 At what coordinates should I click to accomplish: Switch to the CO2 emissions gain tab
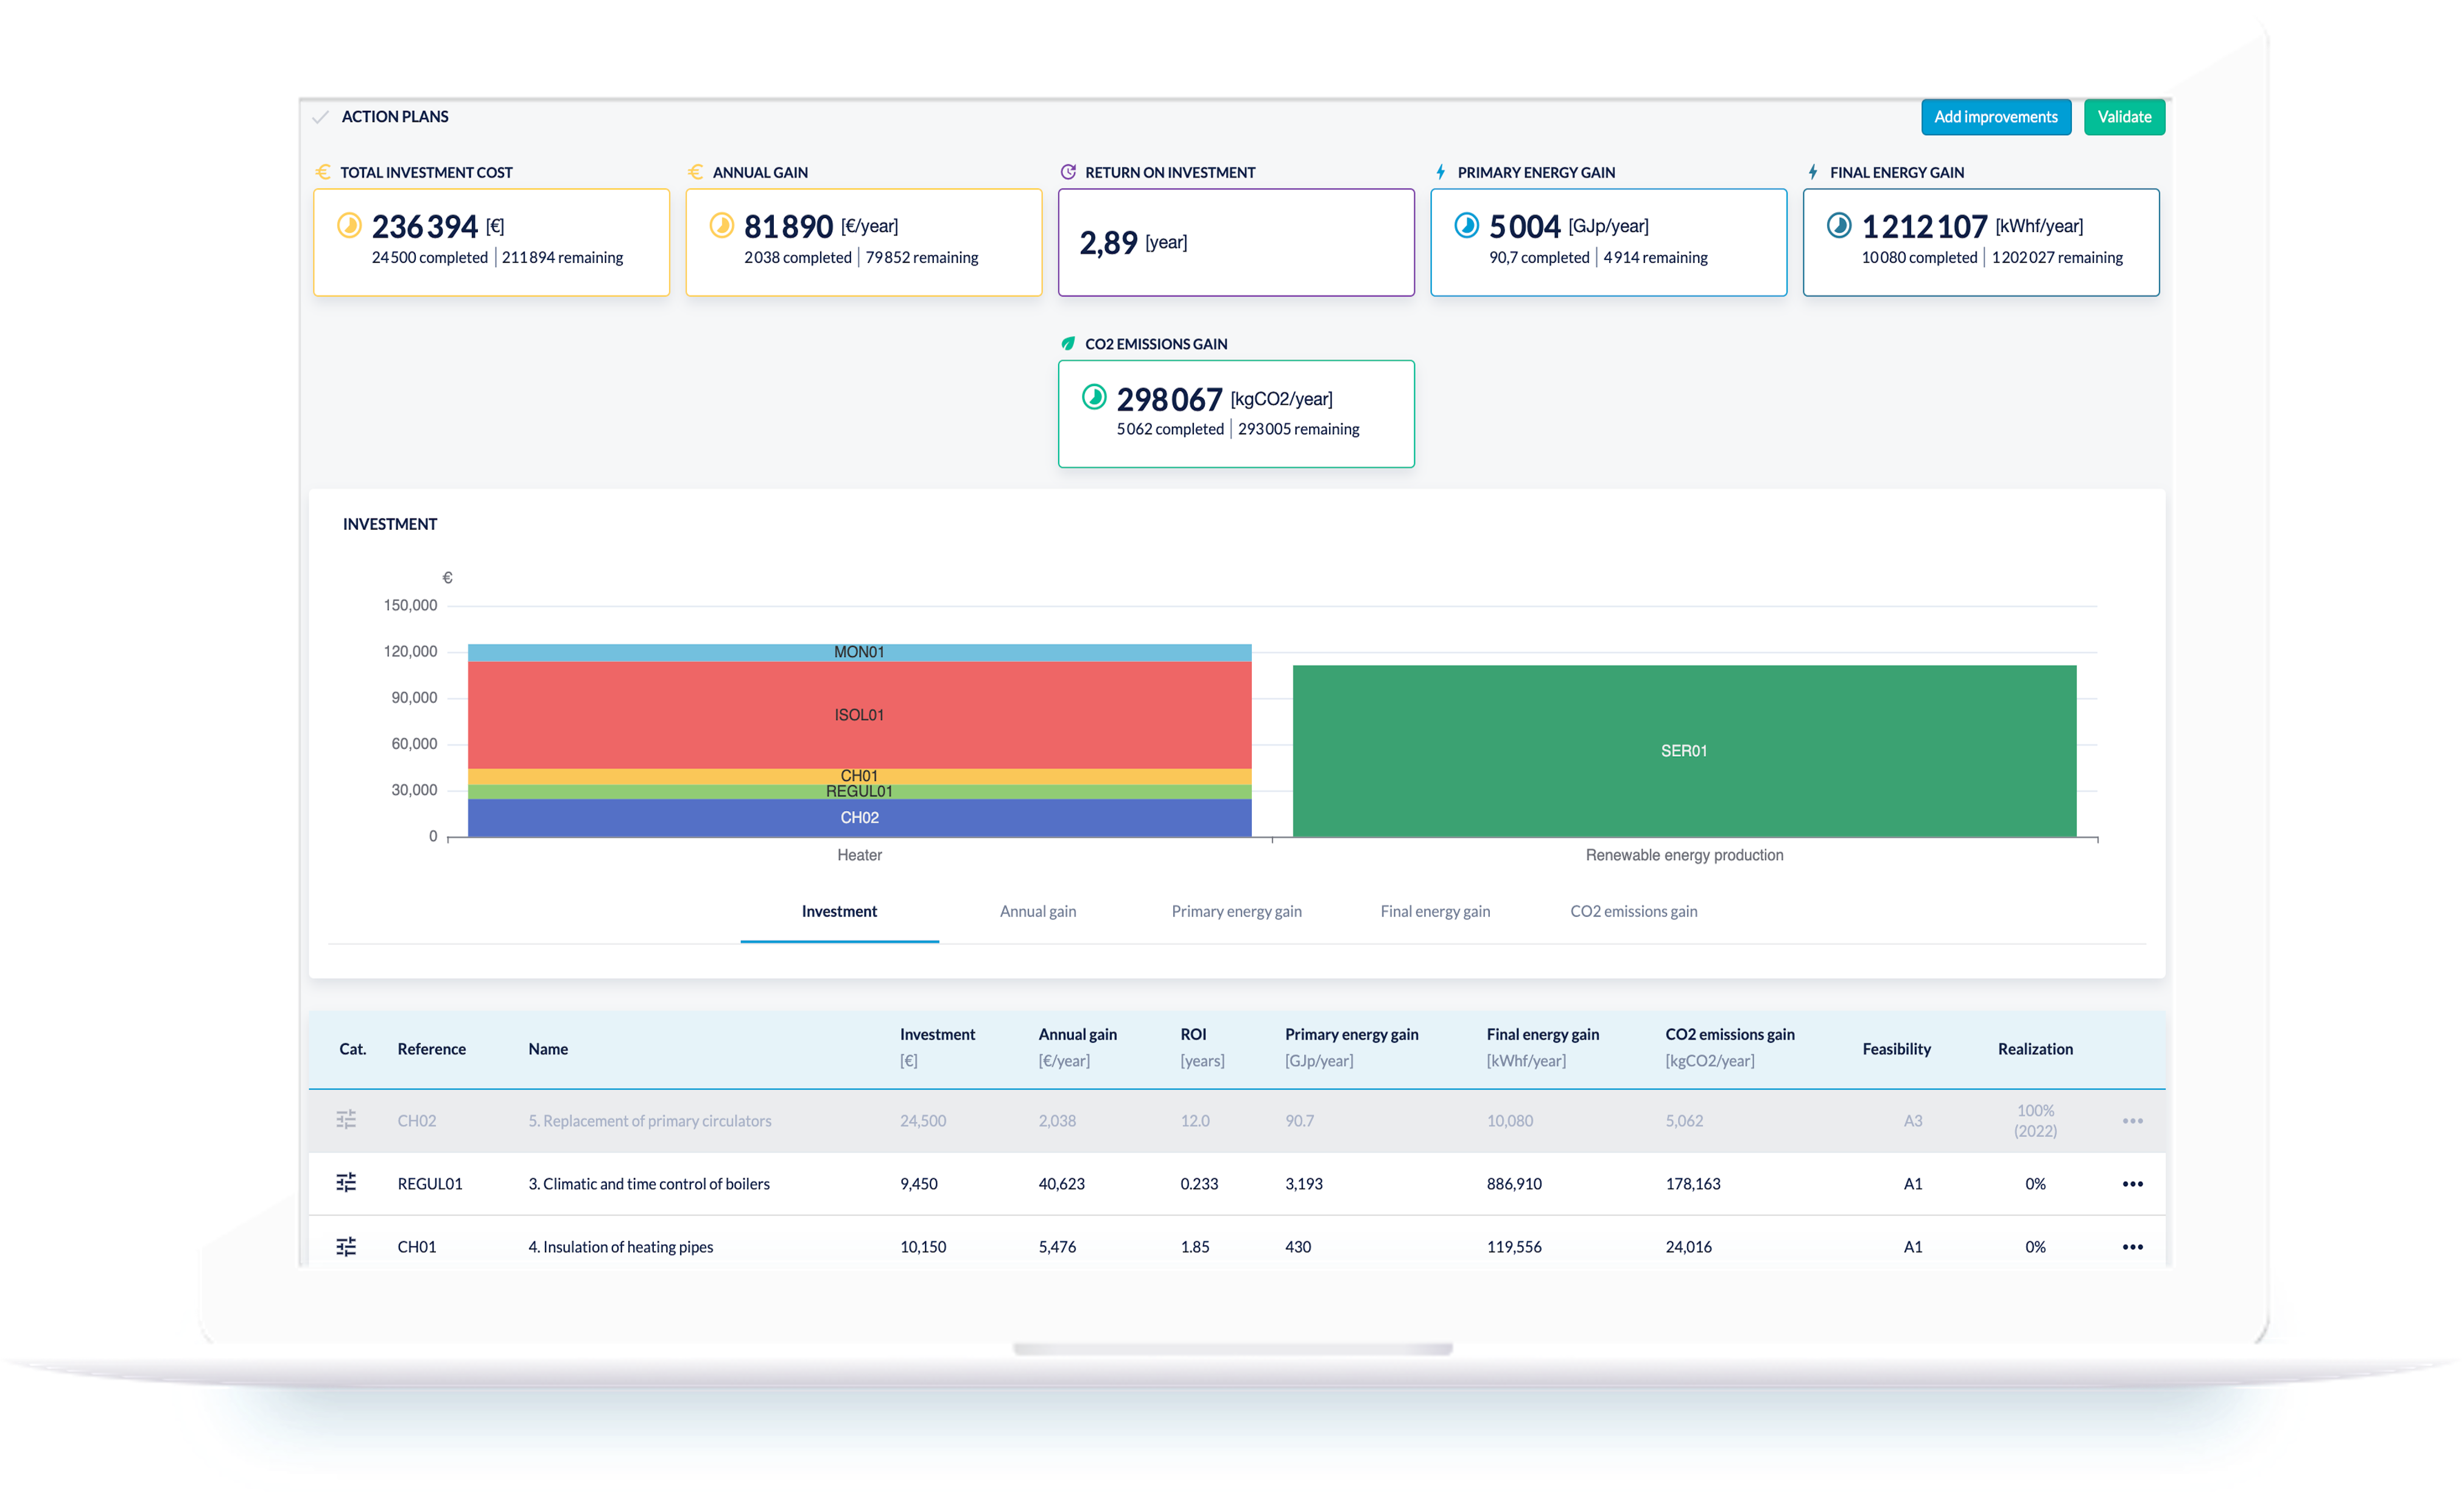(x=1633, y=911)
